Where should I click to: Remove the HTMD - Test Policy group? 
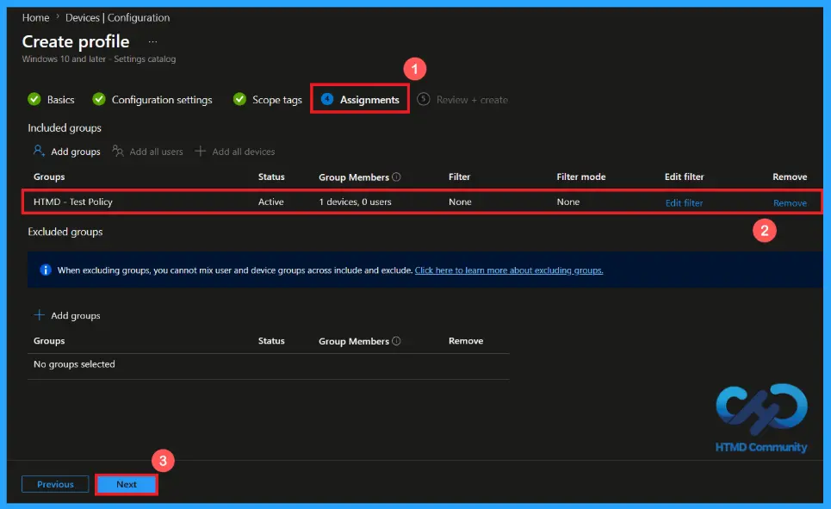790,202
